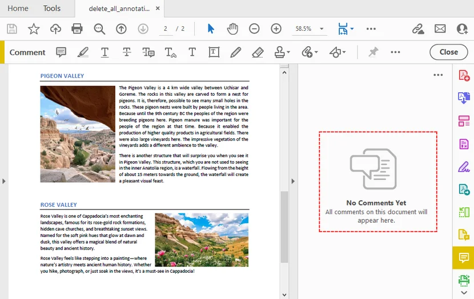Image resolution: width=474 pixels, height=299 pixels.
Task: Collapse the right comments pane arrow
Action: coord(293,181)
